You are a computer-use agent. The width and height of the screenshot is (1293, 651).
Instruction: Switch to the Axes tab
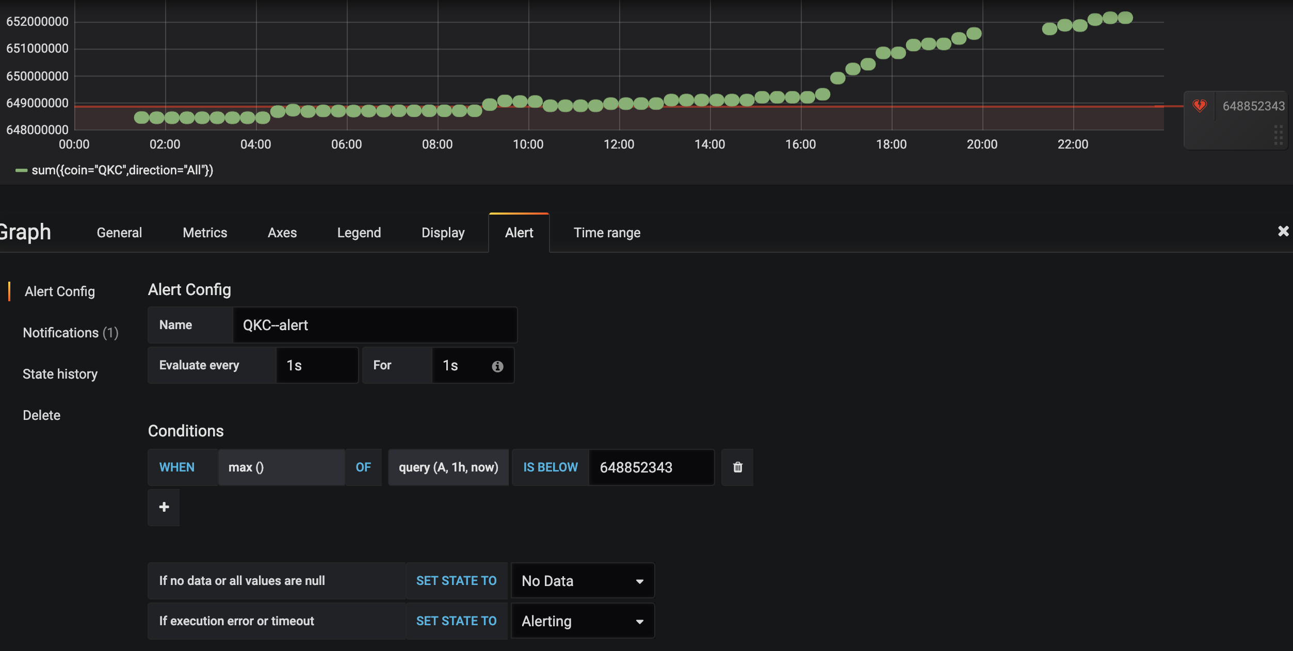pyautogui.click(x=282, y=233)
